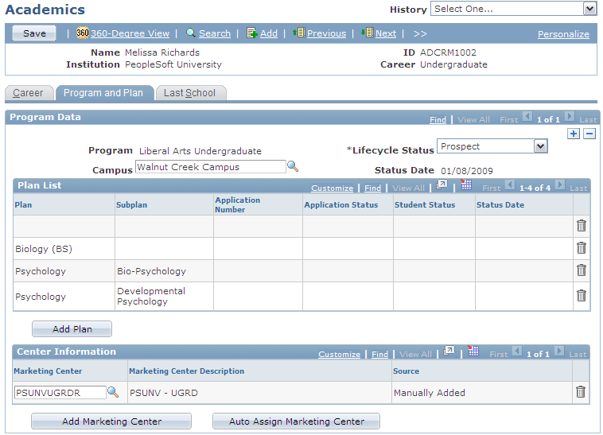Sort by Application Number column header

tap(238, 205)
